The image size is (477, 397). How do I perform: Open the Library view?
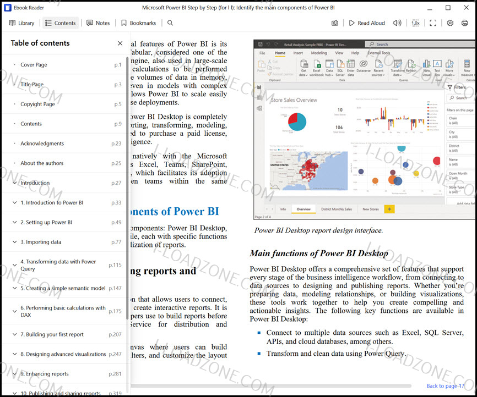pyautogui.click(x=21, y=23)
